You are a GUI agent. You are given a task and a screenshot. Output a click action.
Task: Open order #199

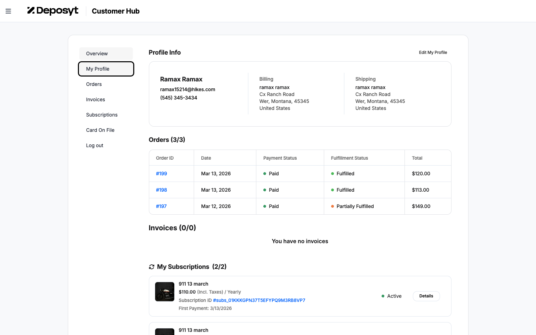click(x=161, y=174)
